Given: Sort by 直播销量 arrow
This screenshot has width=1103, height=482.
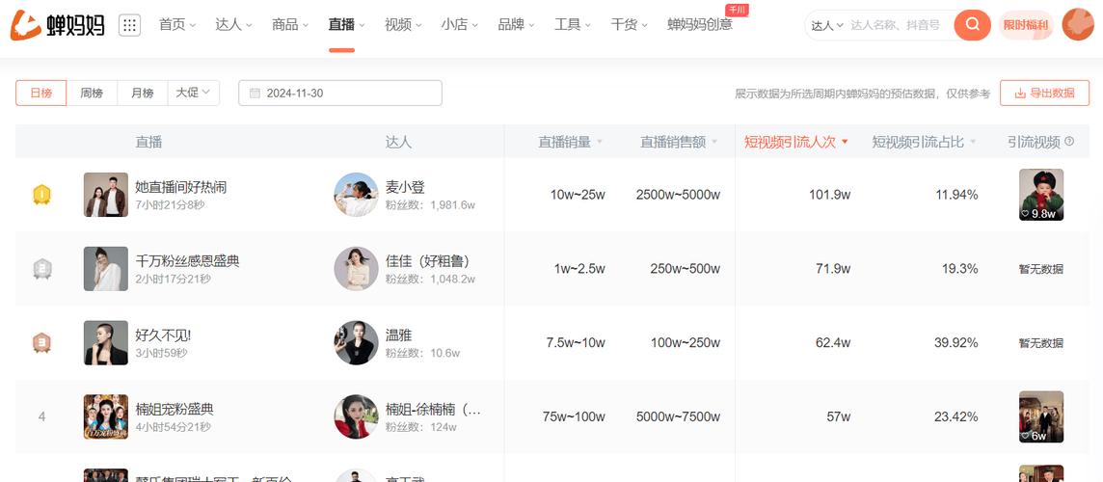Looking at the screenshot, I should coord(600,142).
